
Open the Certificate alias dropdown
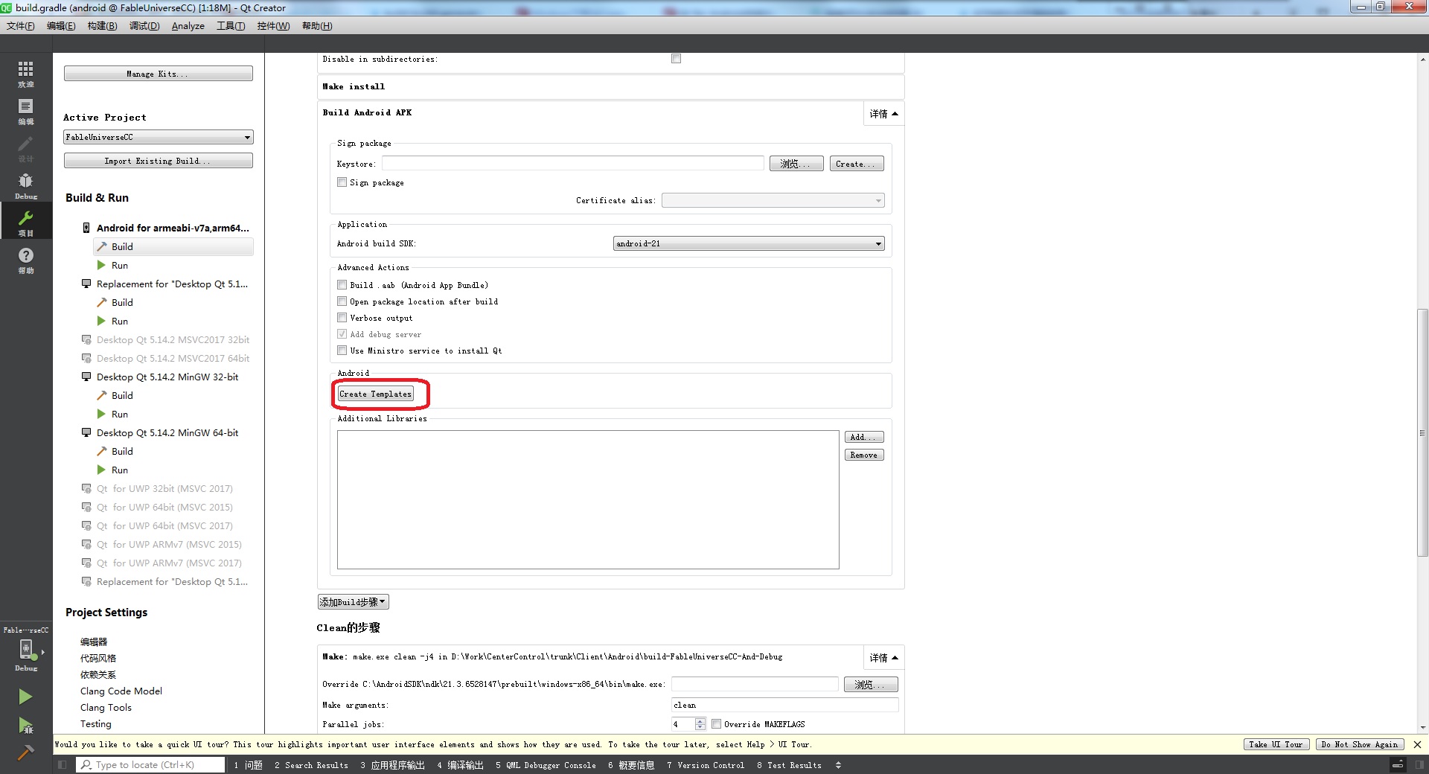point(773,200)
